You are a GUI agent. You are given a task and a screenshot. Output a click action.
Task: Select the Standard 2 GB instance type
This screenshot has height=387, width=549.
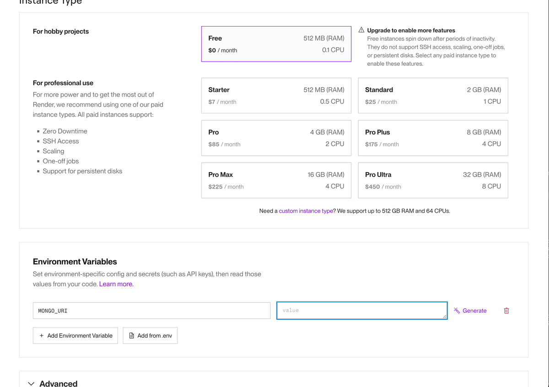tap(433, 95)
